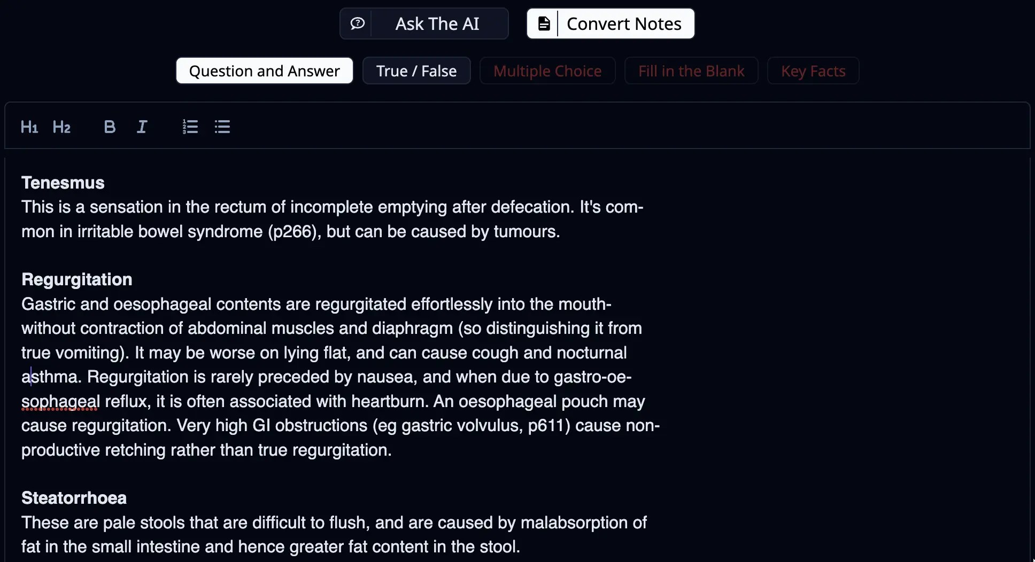The image size is (1035, 562).
Task: Insert a numbered list
Action: 190,127
